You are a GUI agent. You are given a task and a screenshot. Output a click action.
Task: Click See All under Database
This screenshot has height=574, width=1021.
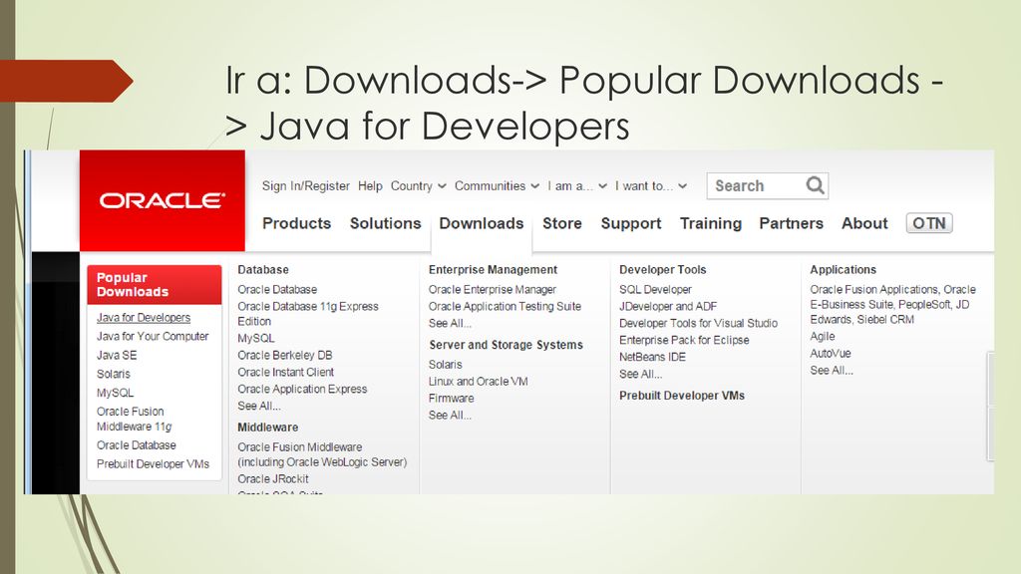258,407
